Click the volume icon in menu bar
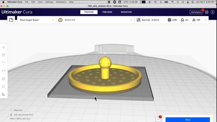217x122 pixels. tap(150, 2)
